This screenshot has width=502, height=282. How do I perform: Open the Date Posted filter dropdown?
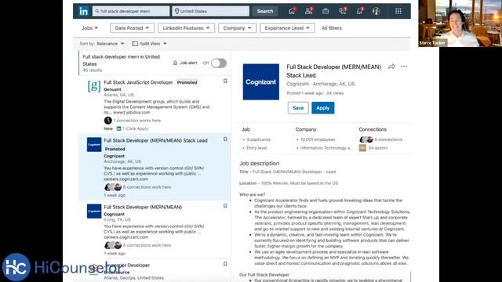(132, 28)
